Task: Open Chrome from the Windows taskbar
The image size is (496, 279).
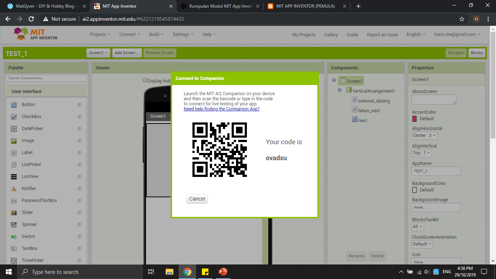Action: [x=187, y=272]
